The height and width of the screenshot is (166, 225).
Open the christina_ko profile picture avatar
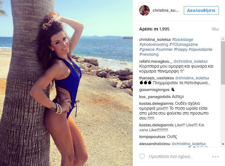(144, 10)
